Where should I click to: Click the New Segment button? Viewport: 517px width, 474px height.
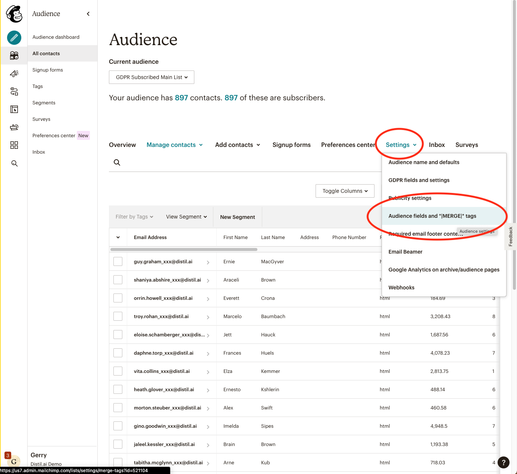tap(238, 217)
